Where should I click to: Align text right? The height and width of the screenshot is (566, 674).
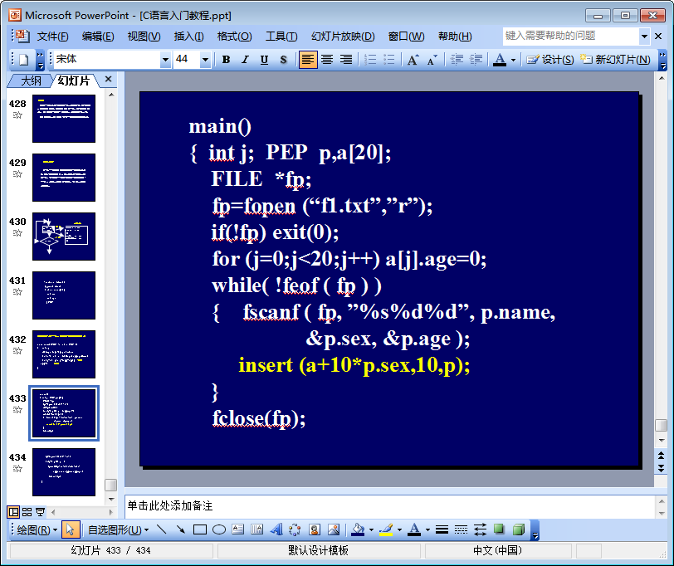(346, 60)
